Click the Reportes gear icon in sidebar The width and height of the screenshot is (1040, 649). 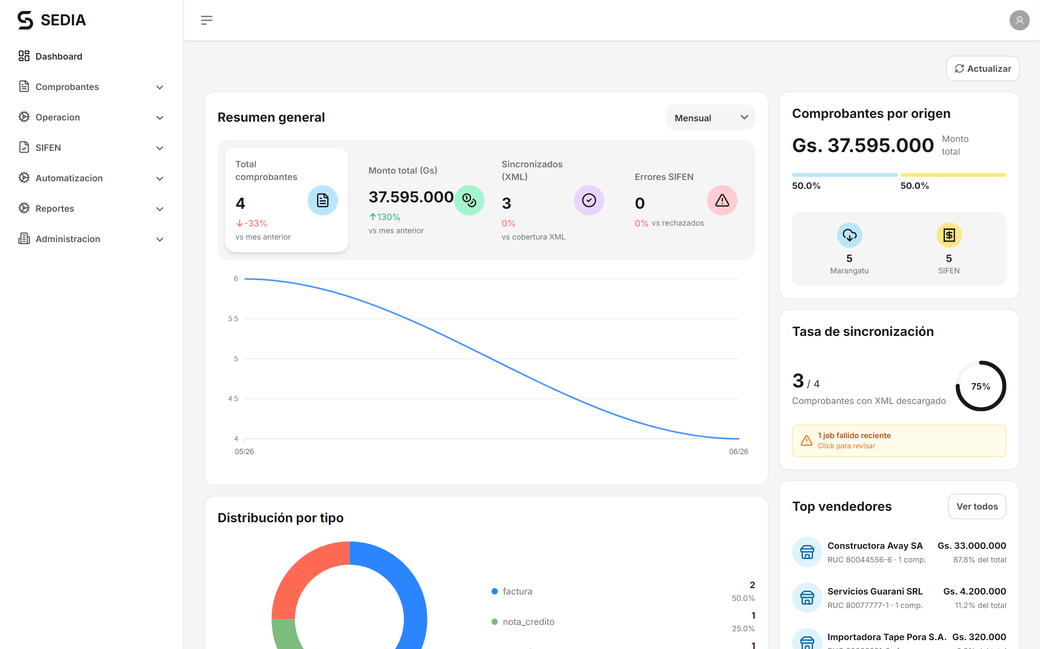click(x=24, y=208)
